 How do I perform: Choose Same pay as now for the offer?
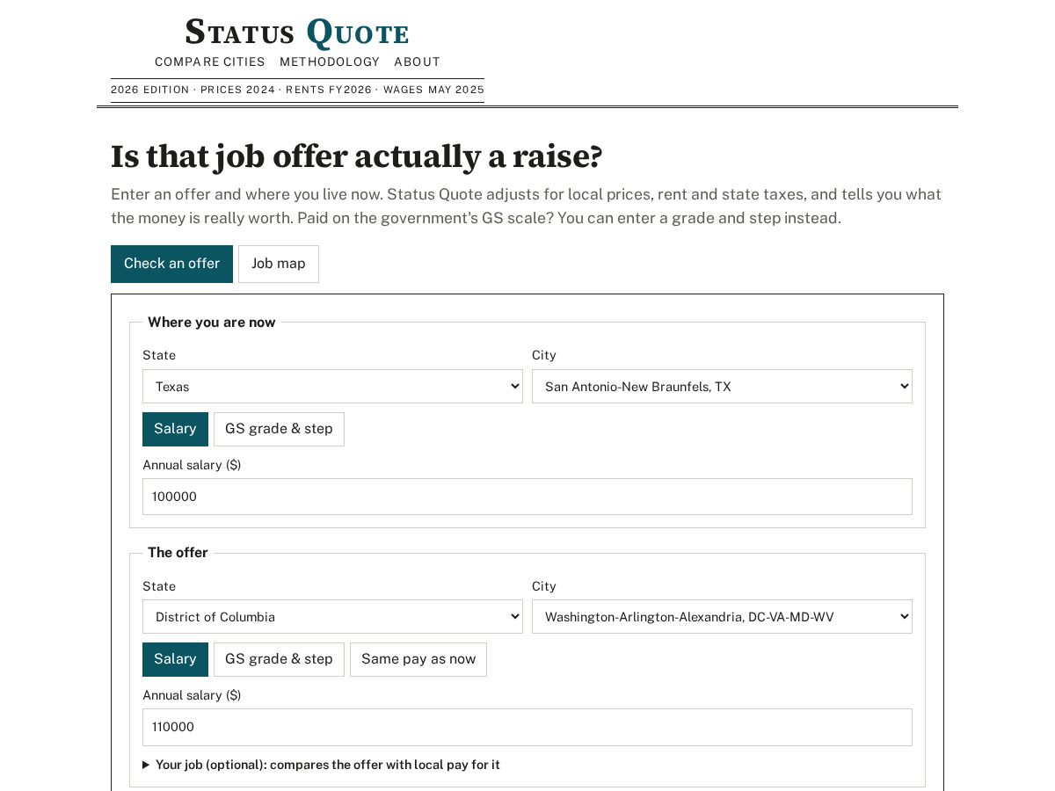[418, 659]
